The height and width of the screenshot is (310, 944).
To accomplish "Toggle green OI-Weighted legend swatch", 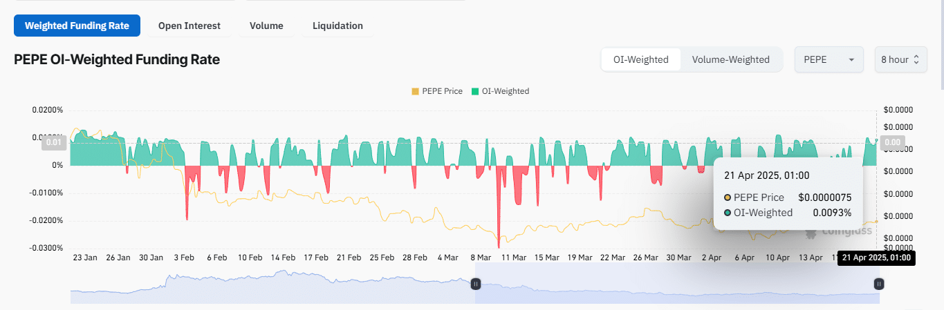I will (475, 91).
